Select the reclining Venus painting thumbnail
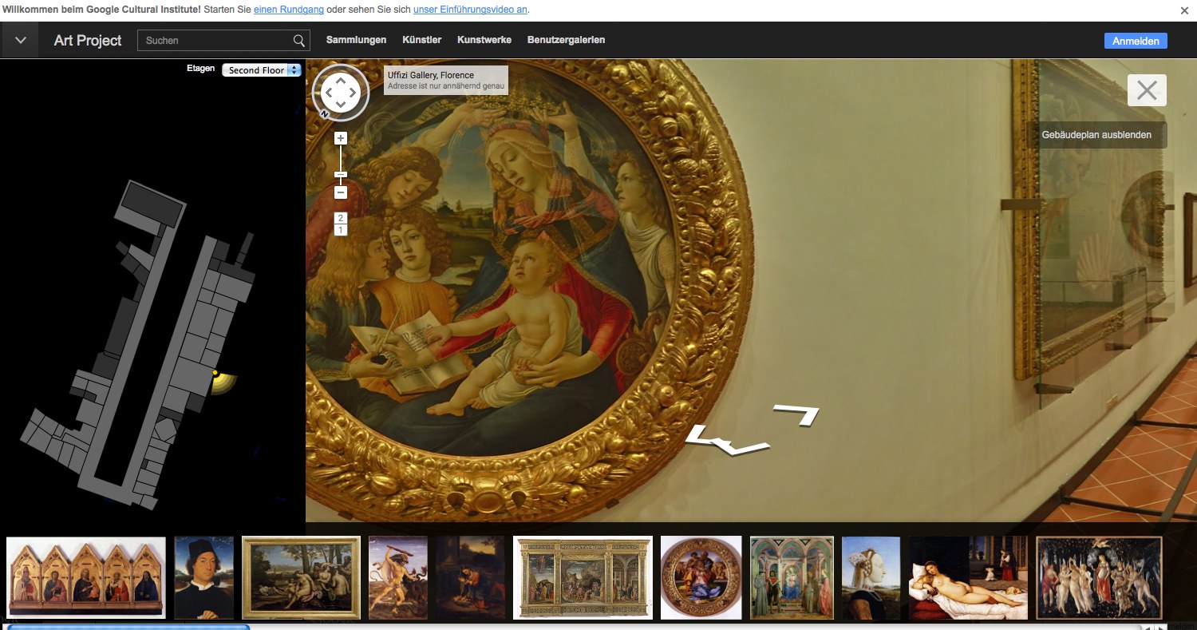The width and height of the screenshot is (1197, 630). tap(968, 577)
